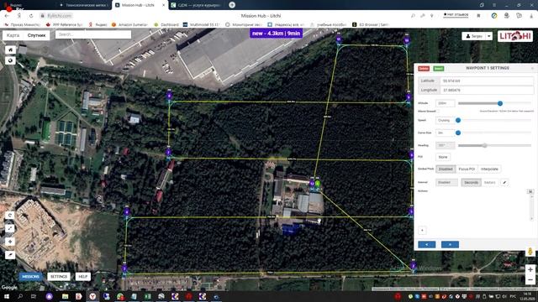This screenshot has width=538, height=302.
Task: Click the Litchi logo
Action: pos(515,36)
